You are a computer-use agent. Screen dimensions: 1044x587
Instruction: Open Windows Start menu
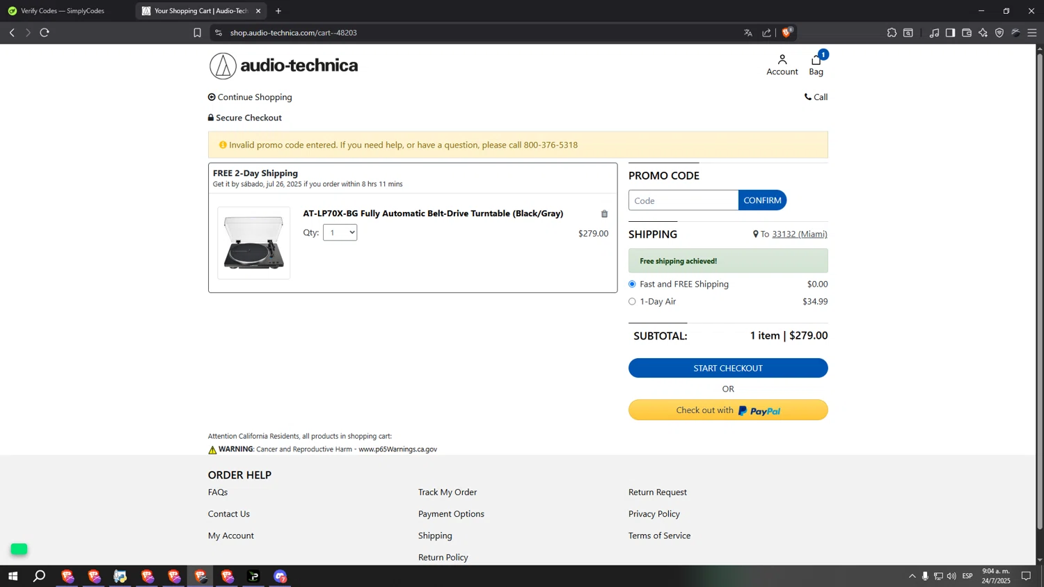[x=13, y=576]
